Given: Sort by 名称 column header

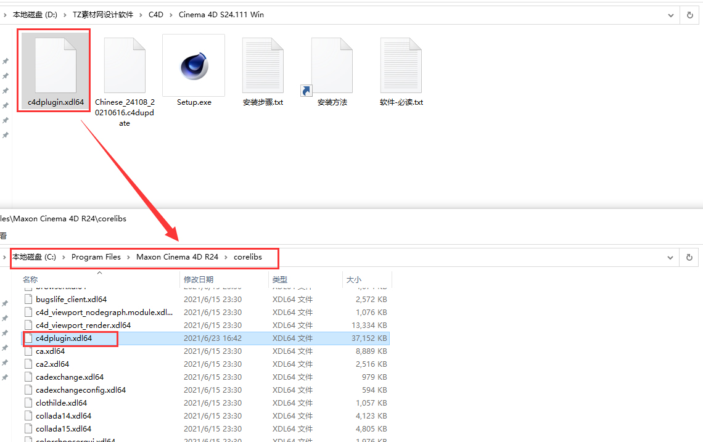Looking at the screenshot, I should pyautogui.click(x=30, y=279).
